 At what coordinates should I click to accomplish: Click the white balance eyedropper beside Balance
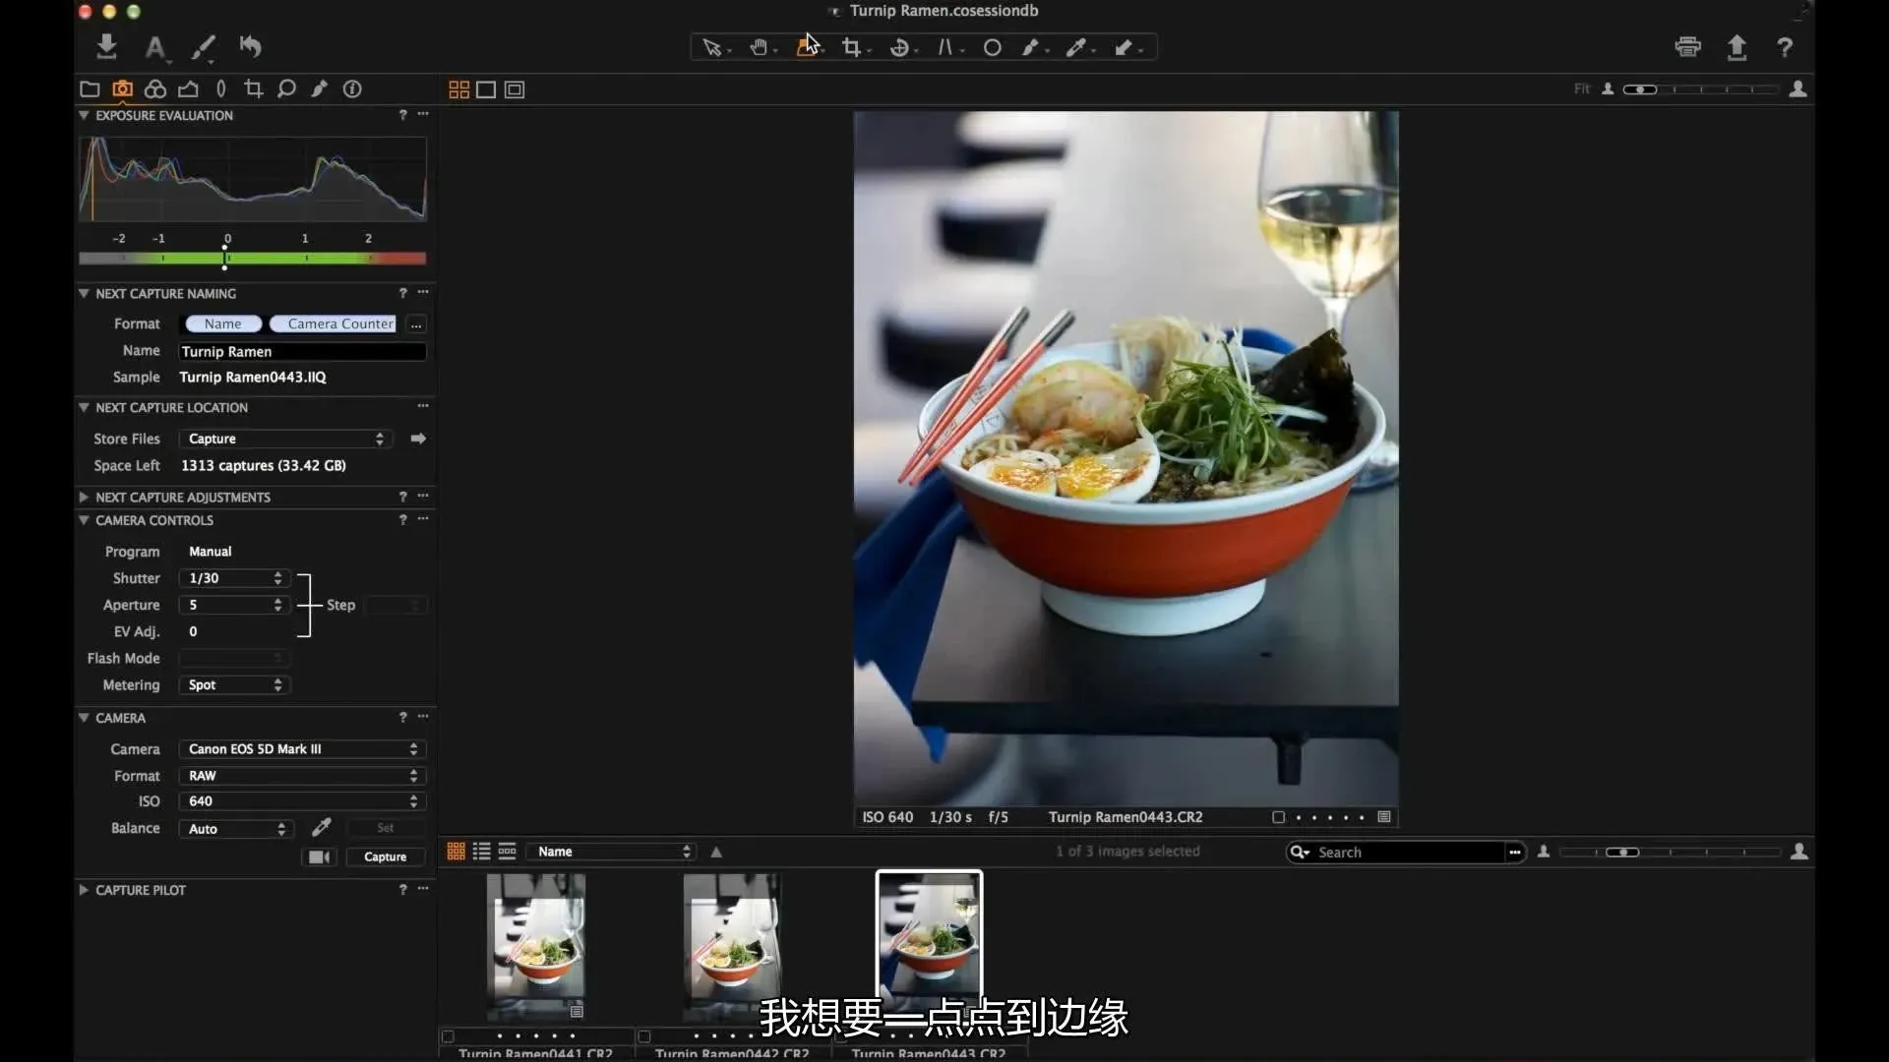321,828
